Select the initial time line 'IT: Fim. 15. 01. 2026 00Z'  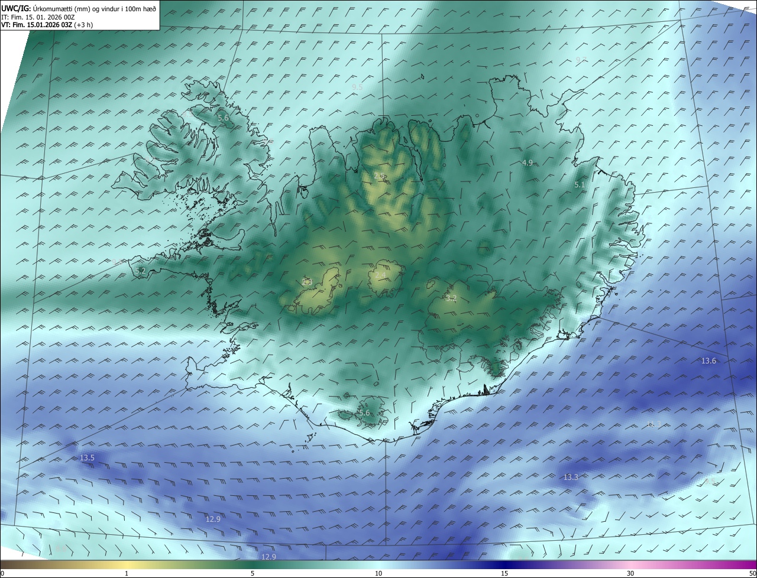(38, 17)
